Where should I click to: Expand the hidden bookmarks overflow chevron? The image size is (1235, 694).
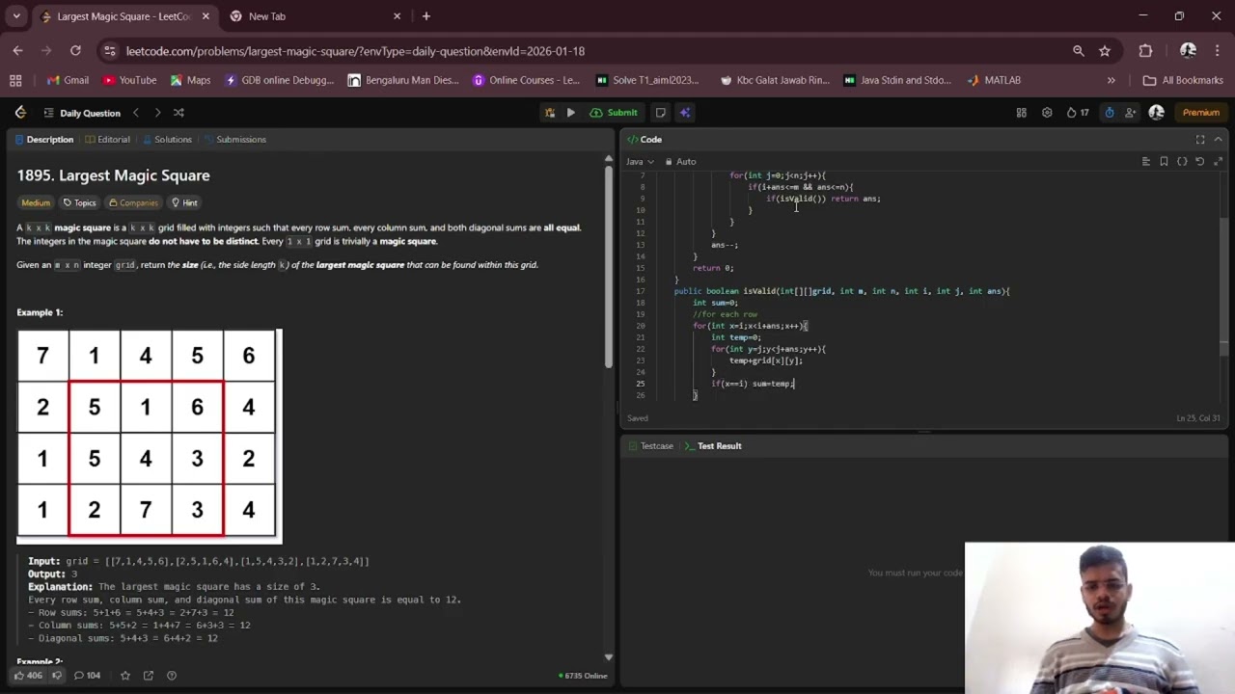(1111, 80)
